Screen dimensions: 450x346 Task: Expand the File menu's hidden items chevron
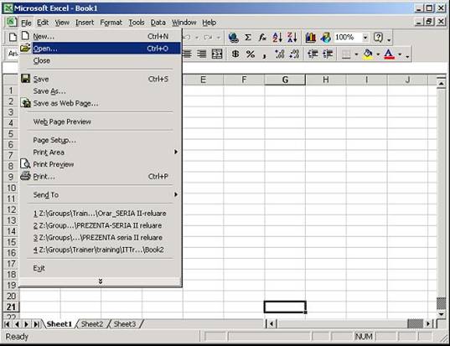101,281
